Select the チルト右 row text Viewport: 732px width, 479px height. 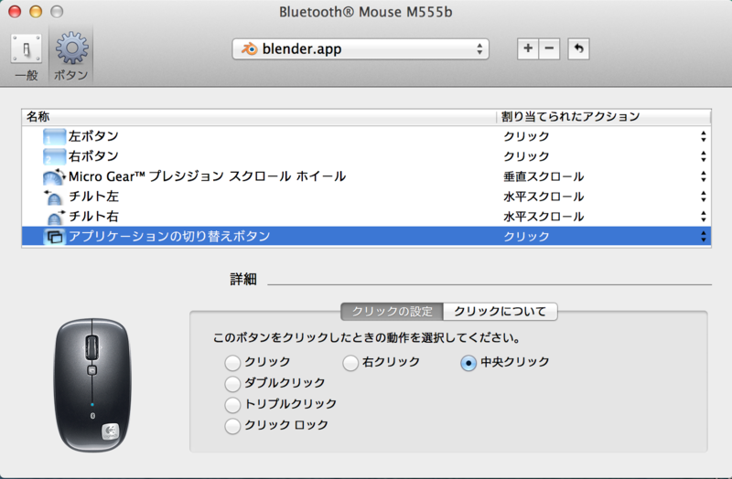coord(93,217)
